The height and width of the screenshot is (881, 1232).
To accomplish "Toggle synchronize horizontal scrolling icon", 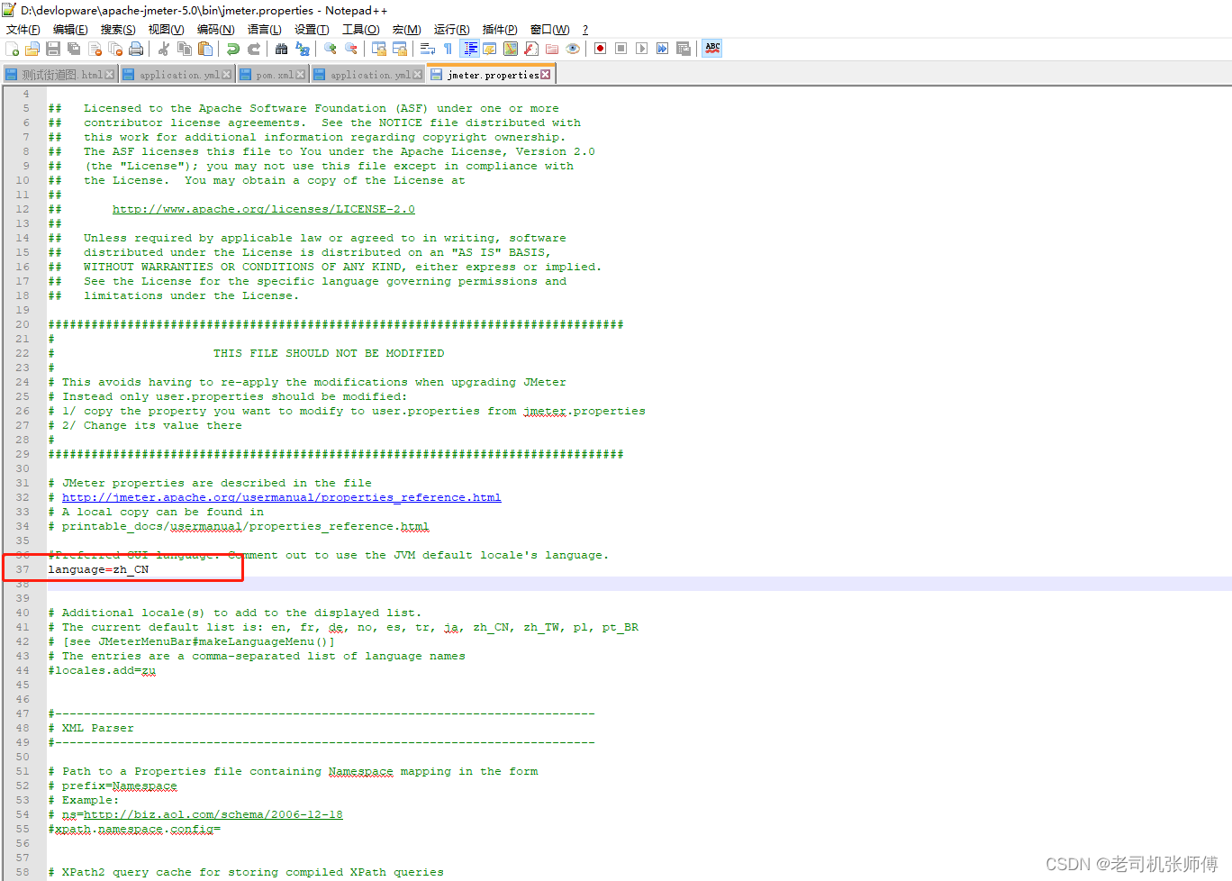I will coord(400,49).
